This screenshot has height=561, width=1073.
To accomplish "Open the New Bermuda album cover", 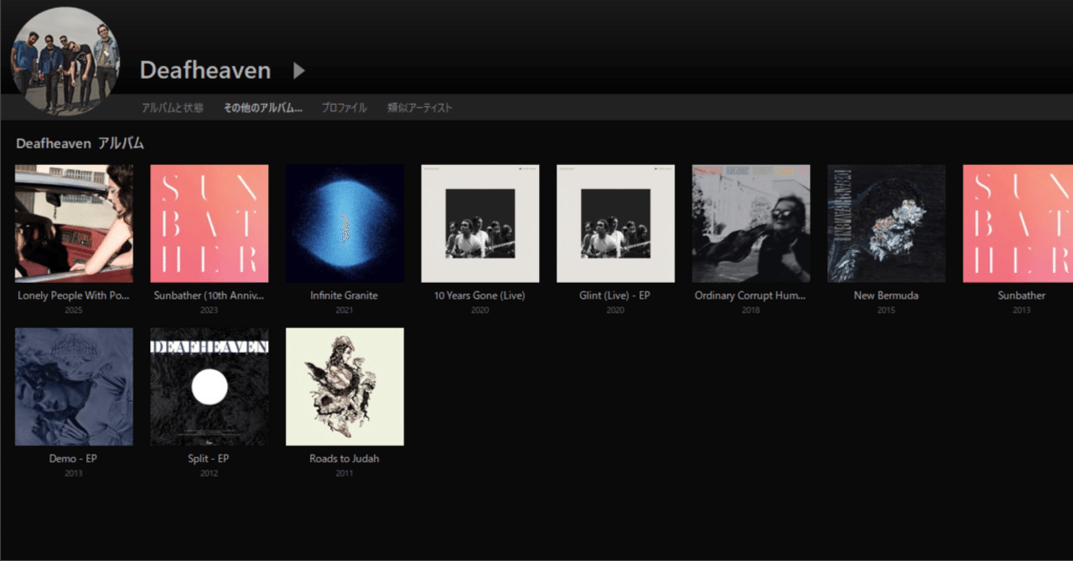I will (x=886, y=224).
